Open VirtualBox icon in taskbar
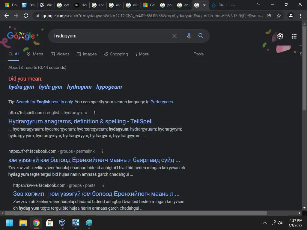The width and height of the screenshot is (307, 230). pos(62,223)
